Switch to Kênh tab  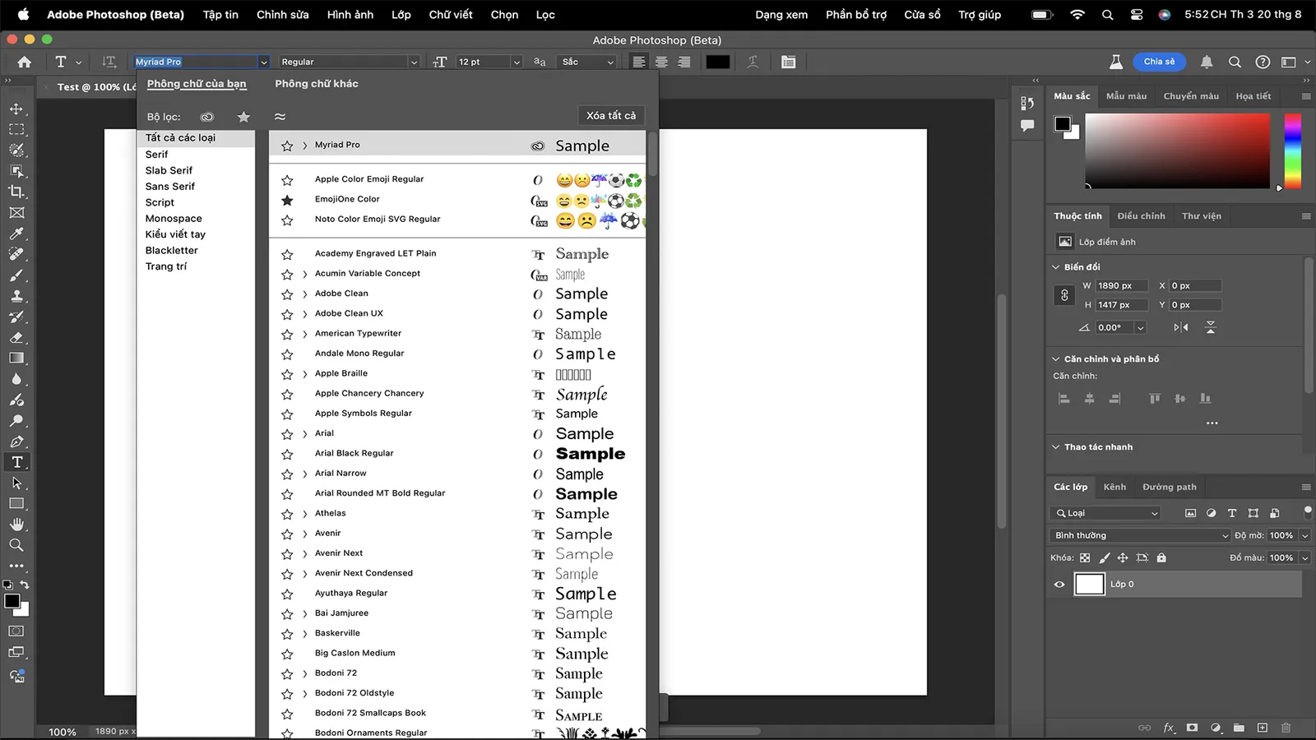tap(1114, 487)
